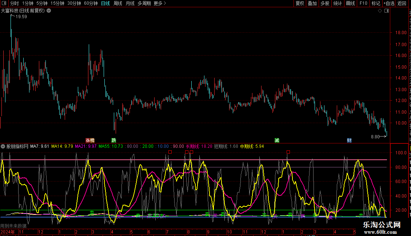The height and width of the screenshot is (236, 411).
Task: Click the 标记 mark button
Action: click(x=376, y=3)
